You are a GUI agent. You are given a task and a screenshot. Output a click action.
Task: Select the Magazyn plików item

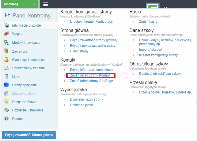24,93
